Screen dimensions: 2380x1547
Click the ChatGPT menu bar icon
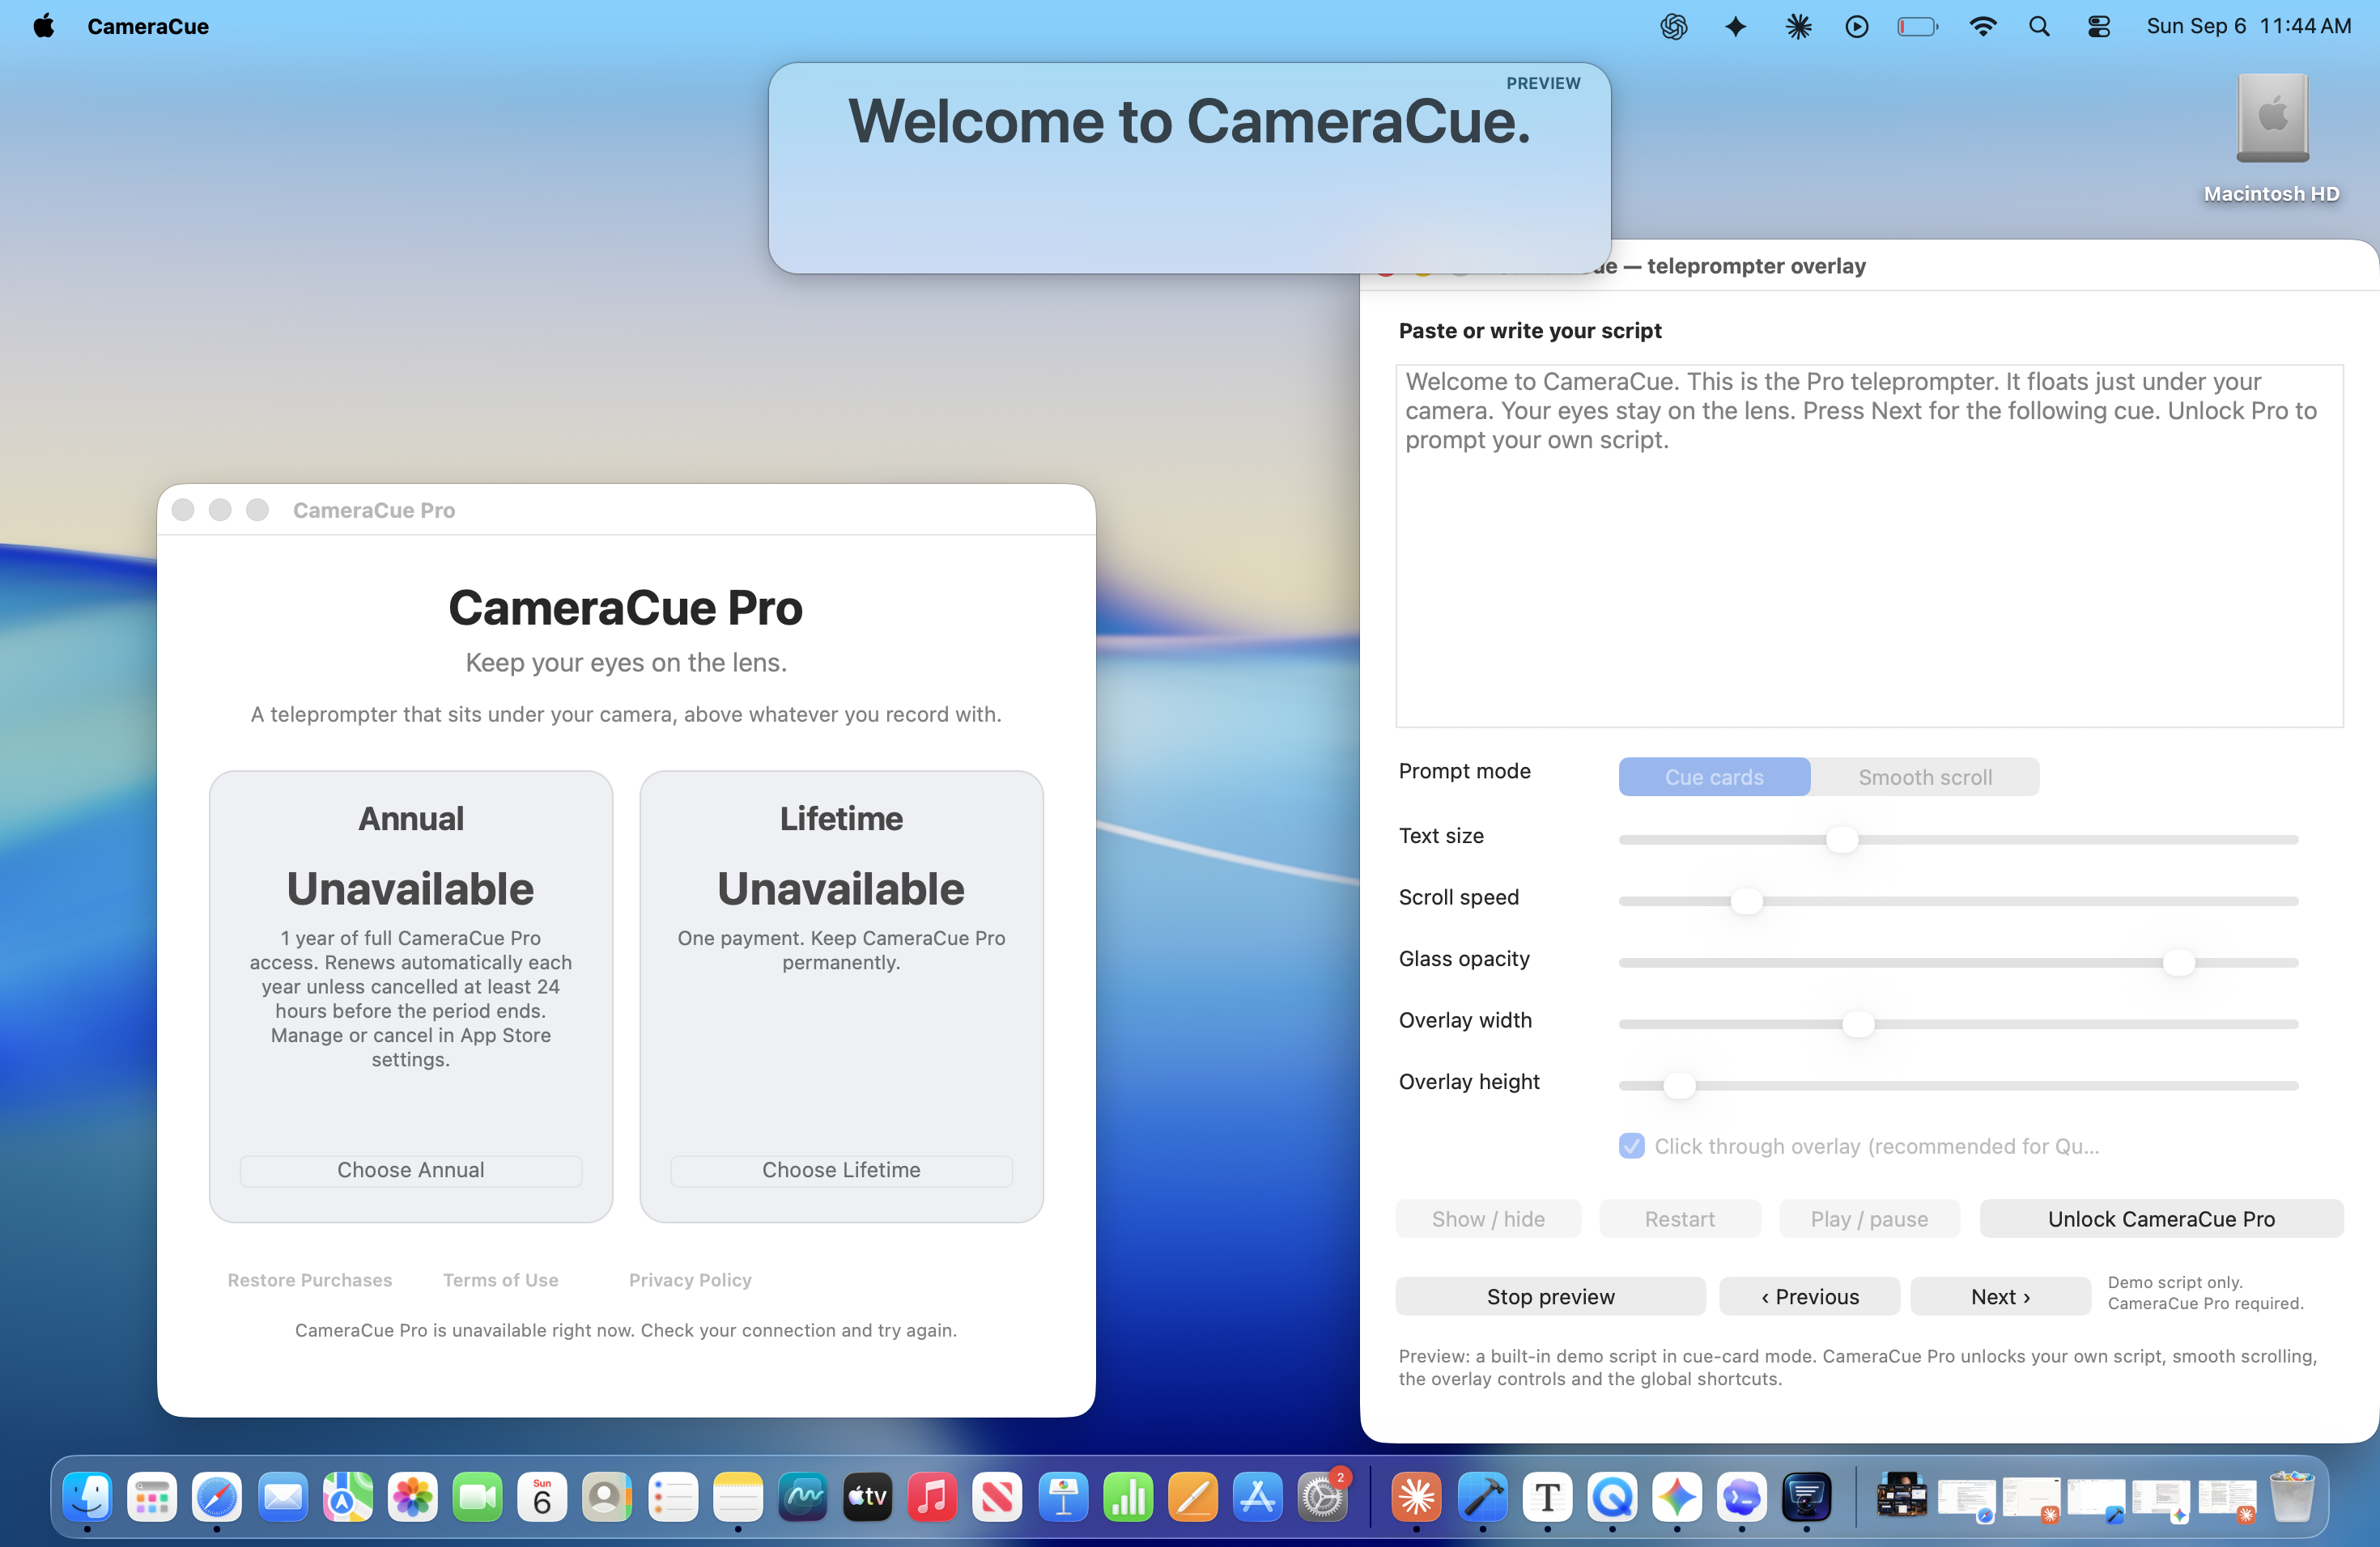click(1674, 27)
